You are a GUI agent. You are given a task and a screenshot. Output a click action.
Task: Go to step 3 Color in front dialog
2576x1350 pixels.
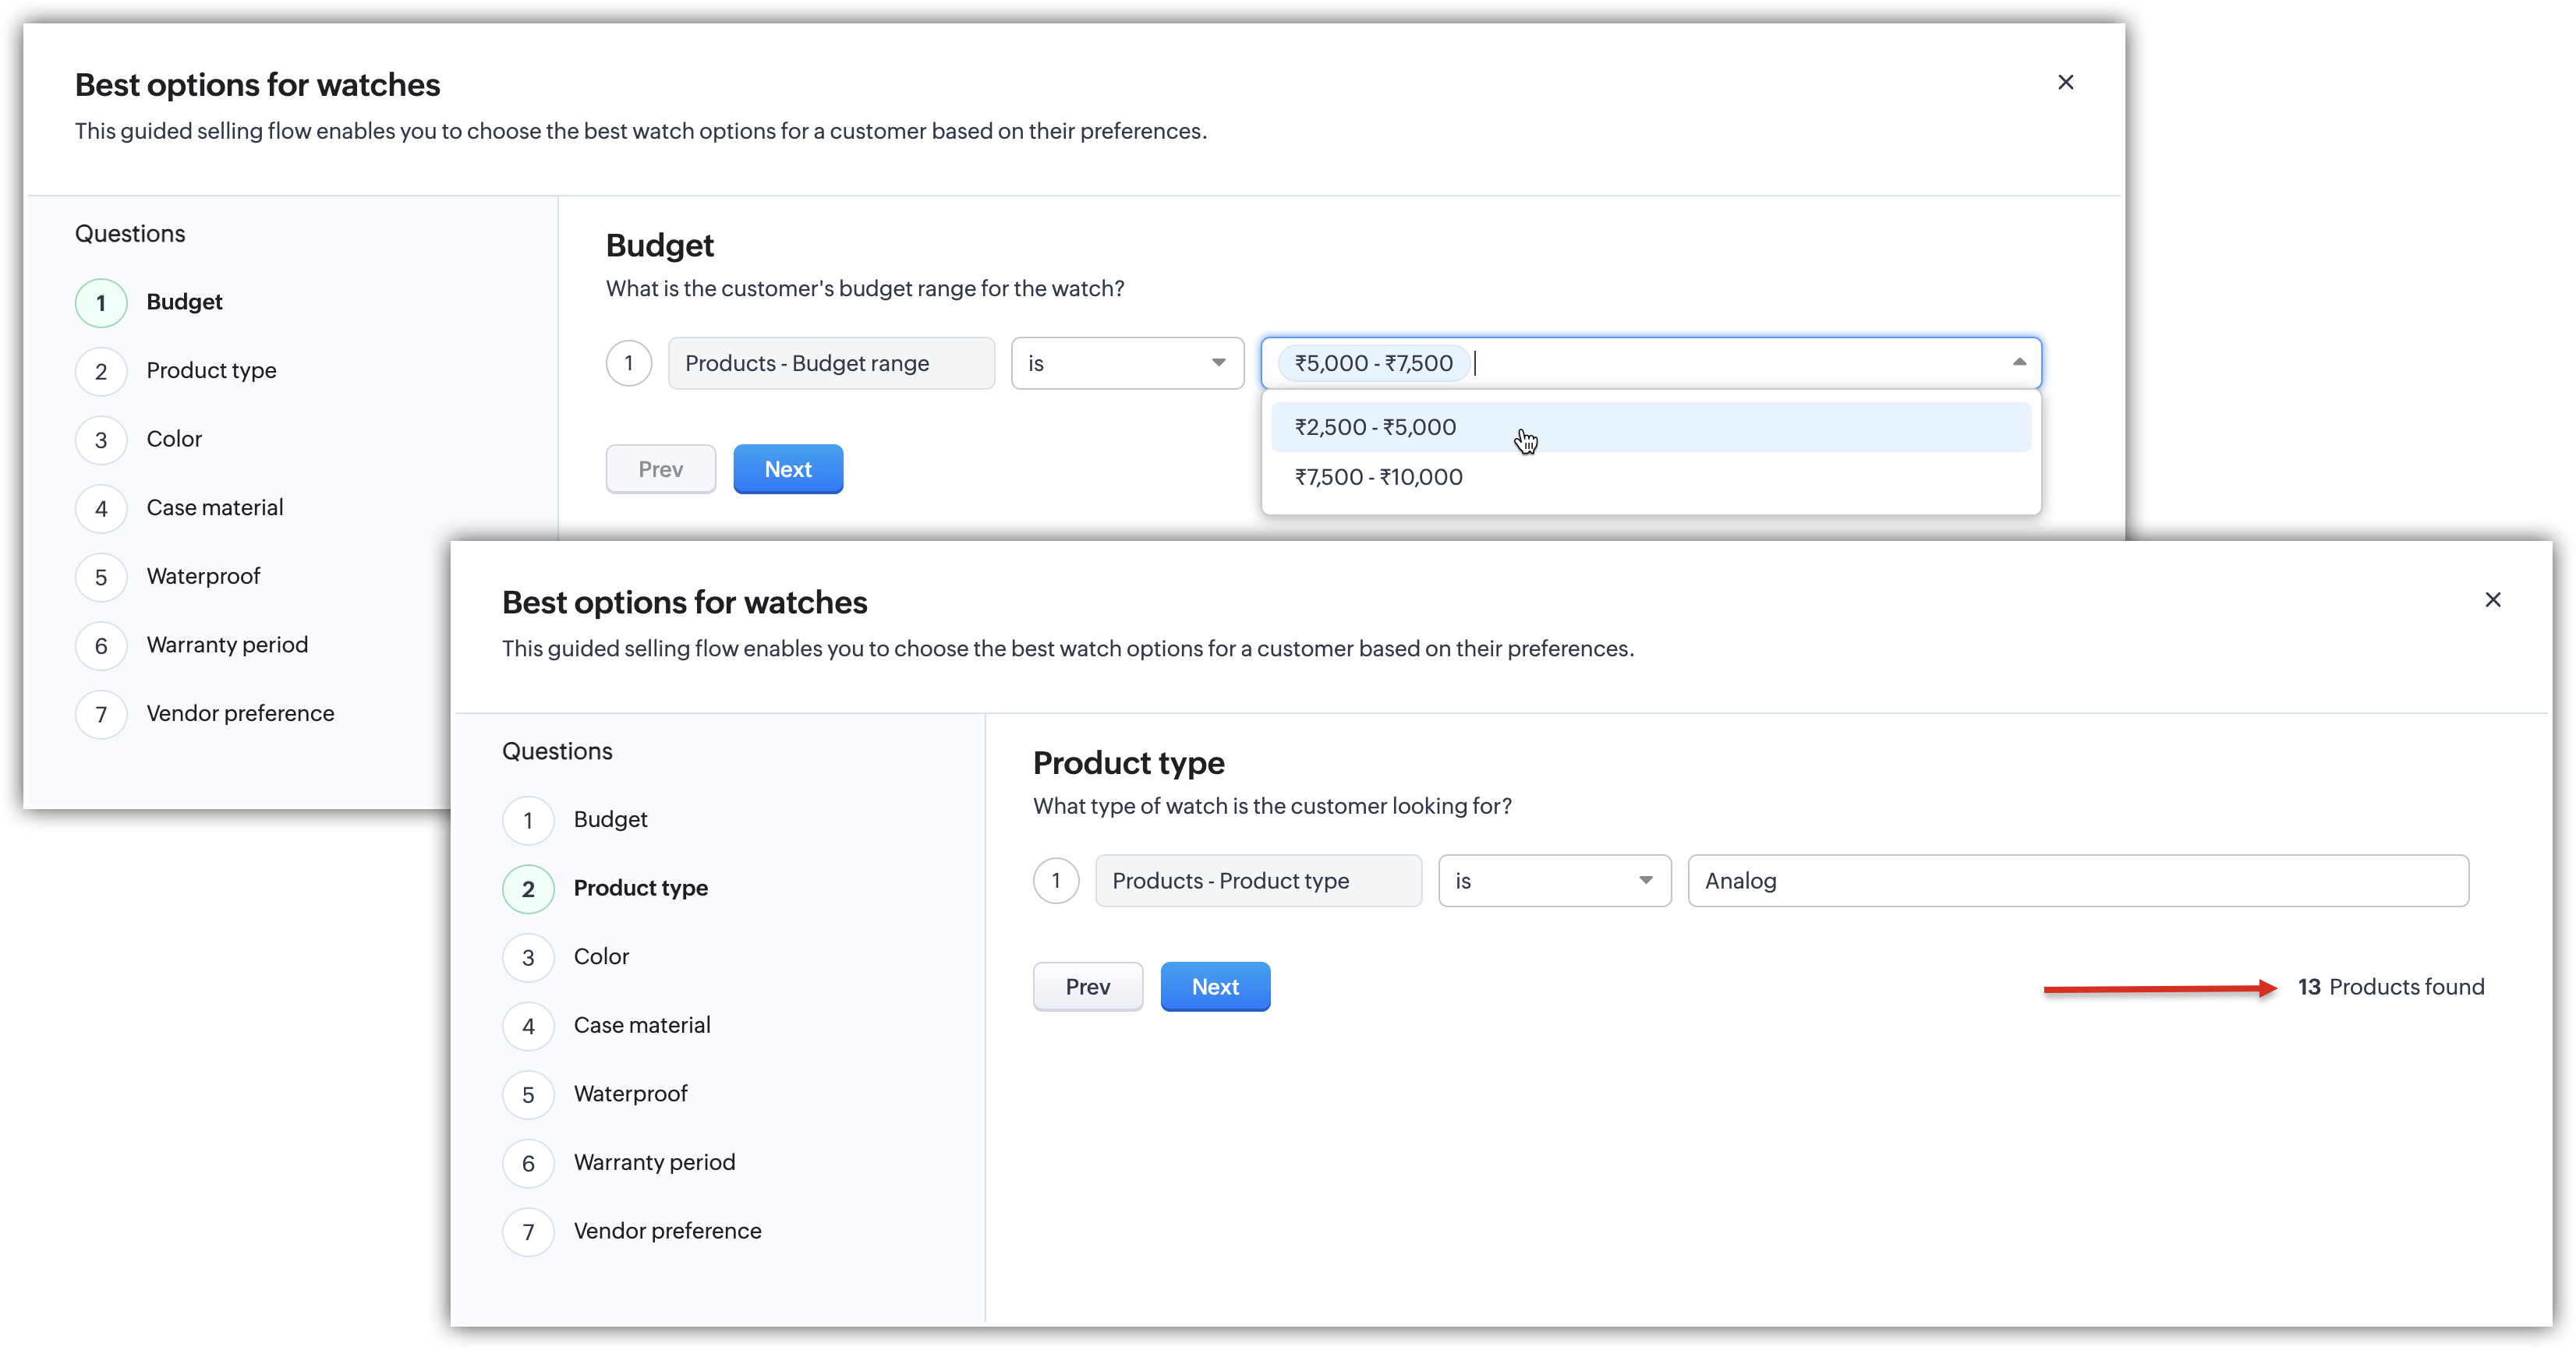click(x=600, y=957)
